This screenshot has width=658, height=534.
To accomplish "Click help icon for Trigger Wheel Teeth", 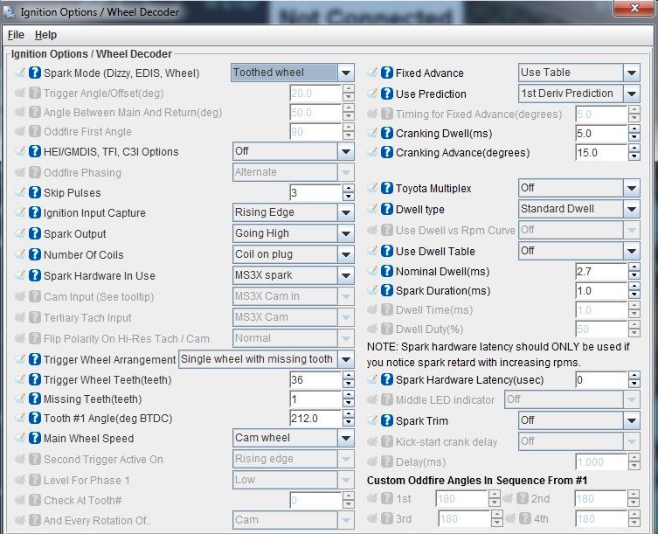I will pyautogui.click(x=35, y=379).
